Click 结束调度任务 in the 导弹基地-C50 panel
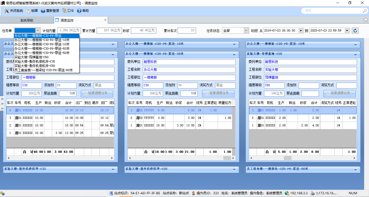The width and height of the screenshot is (369, 197). pyautogui.click(x=340, y=93)
